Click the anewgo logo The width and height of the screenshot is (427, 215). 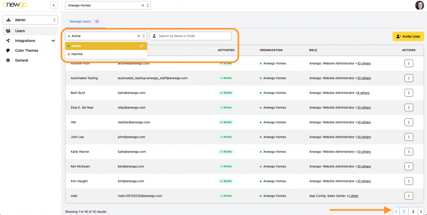point(15,5)
